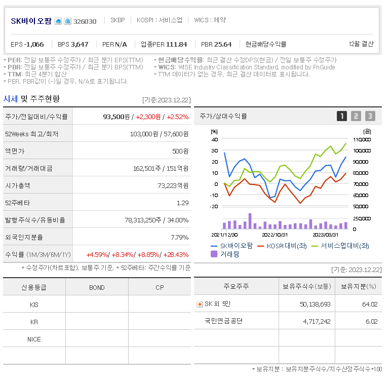Click the CP column header
The image size is (390, 381).
tap(160, 287)
